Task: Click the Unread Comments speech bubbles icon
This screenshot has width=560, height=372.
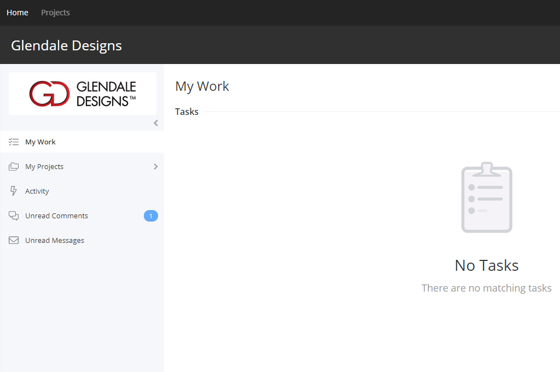Action: (14, 216)
